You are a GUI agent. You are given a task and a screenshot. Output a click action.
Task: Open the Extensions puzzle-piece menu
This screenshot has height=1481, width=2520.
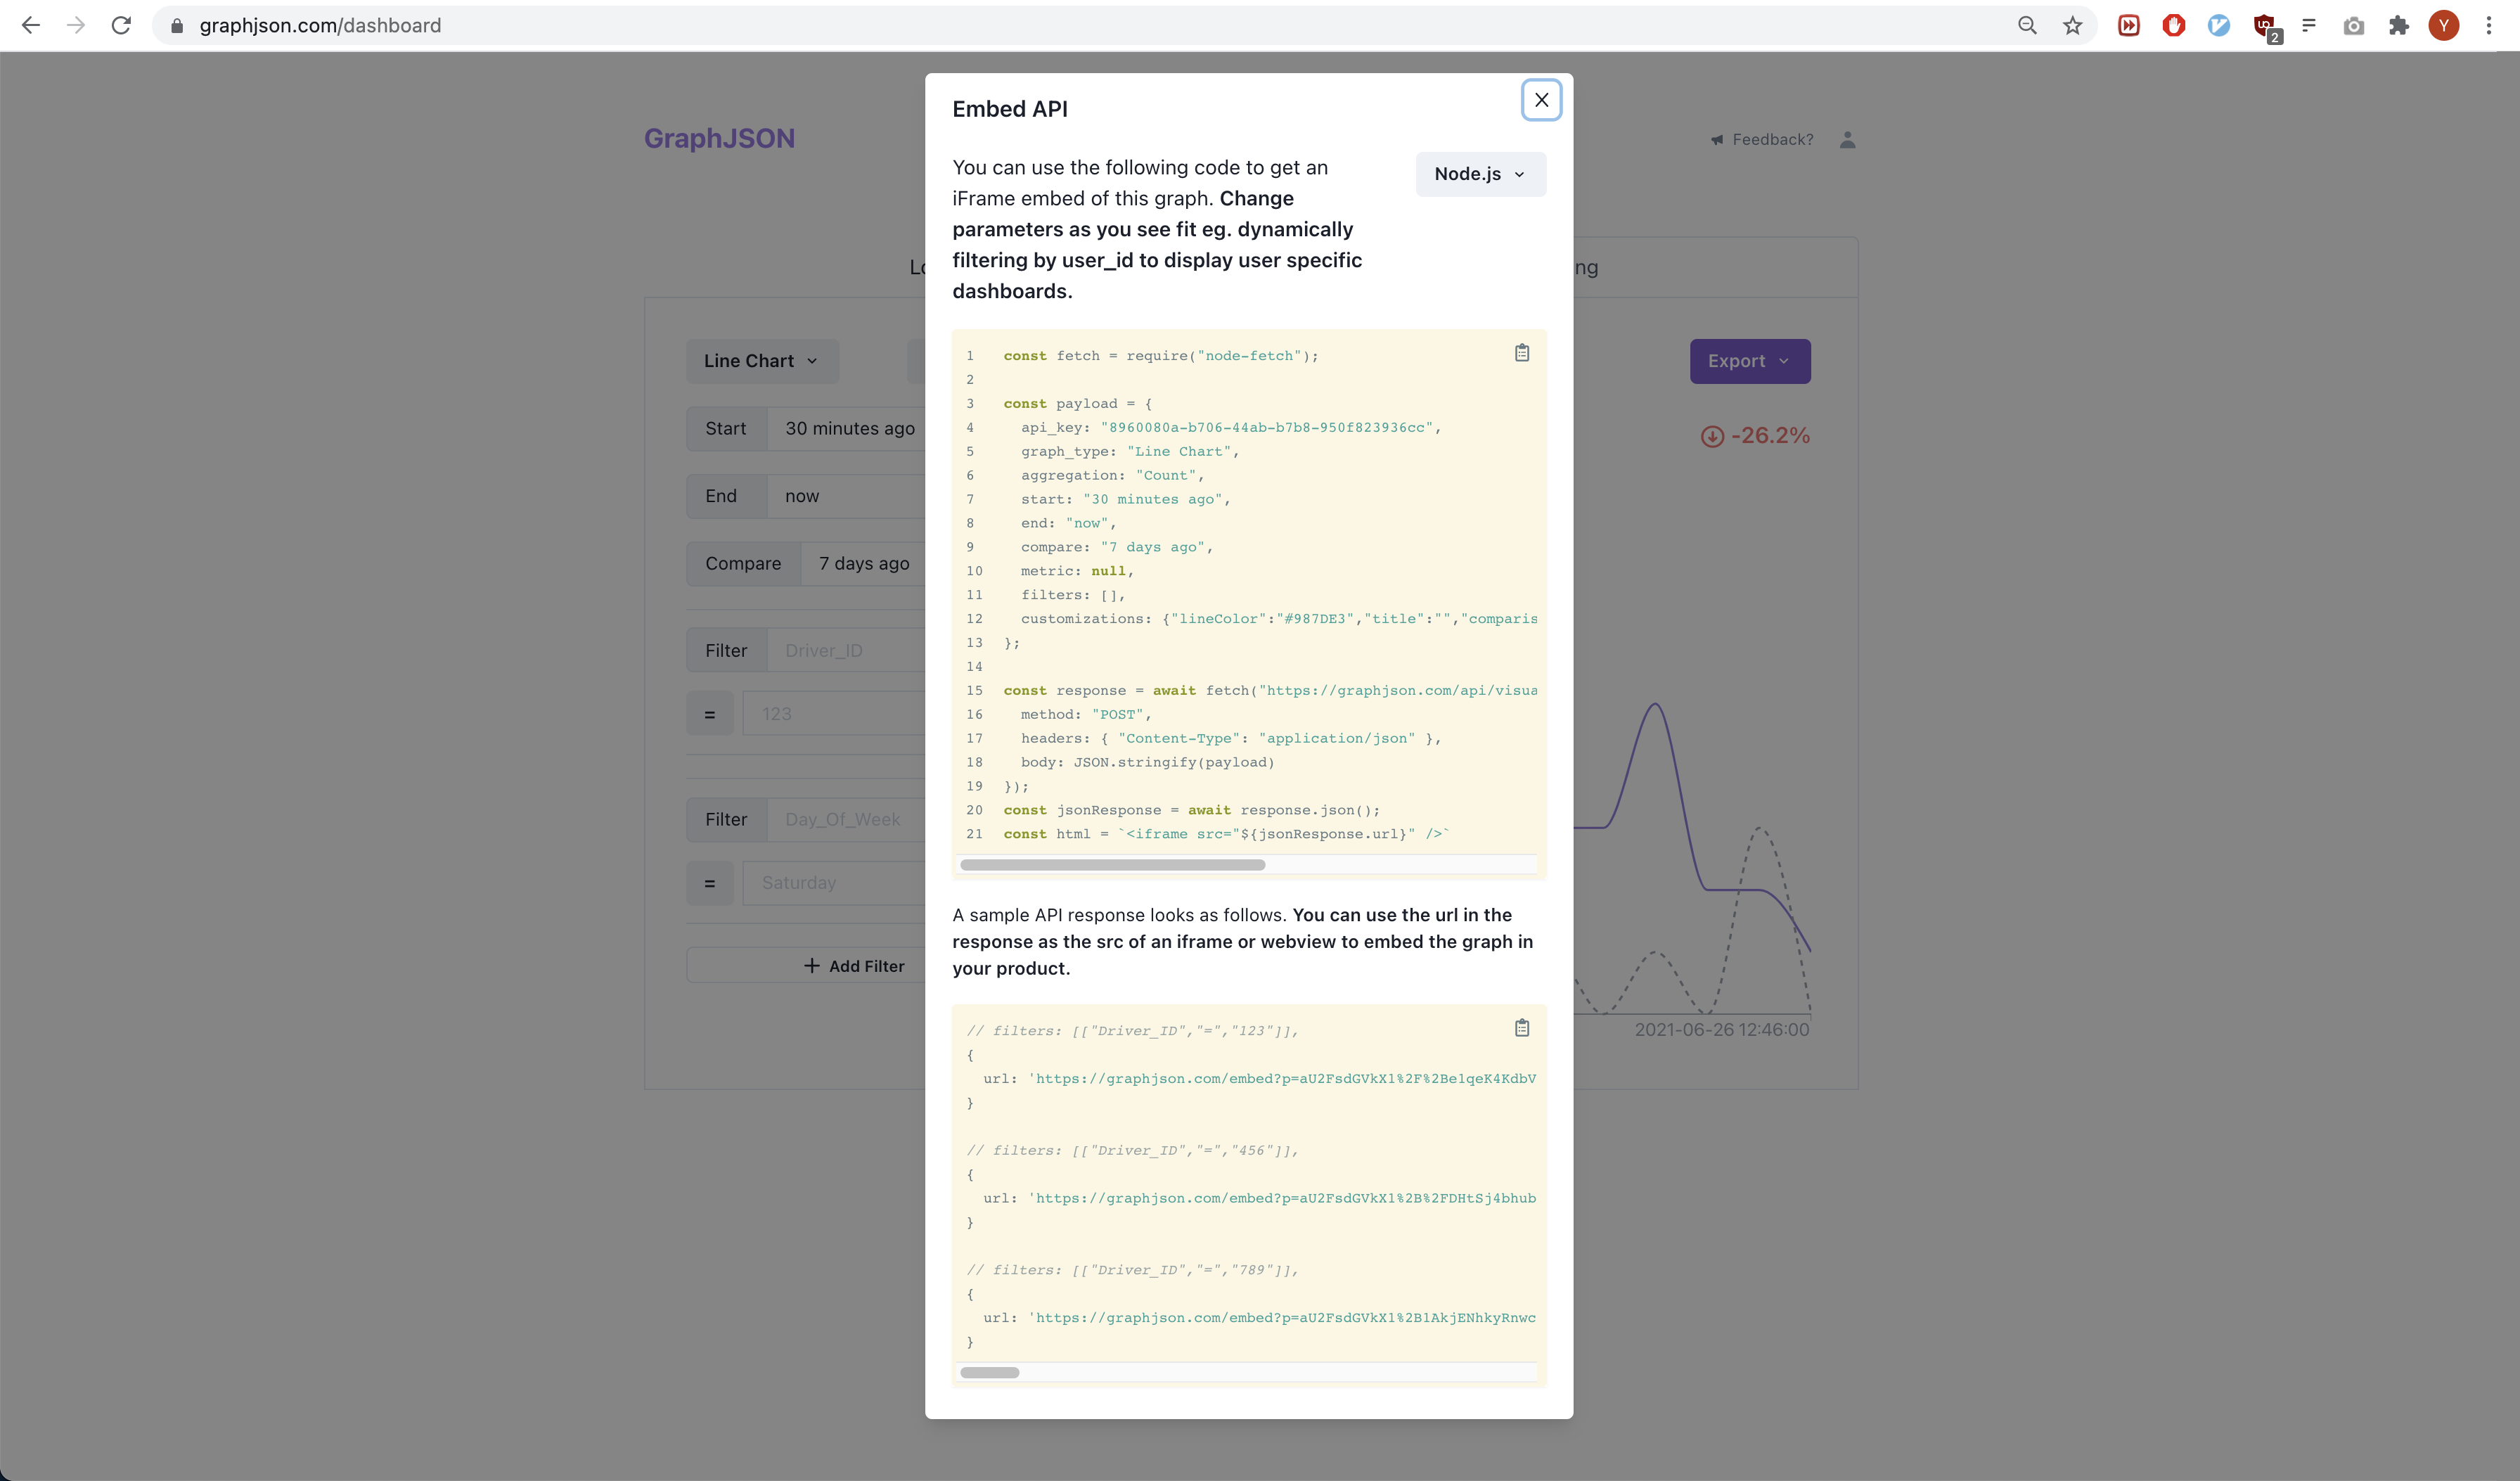2399,26
